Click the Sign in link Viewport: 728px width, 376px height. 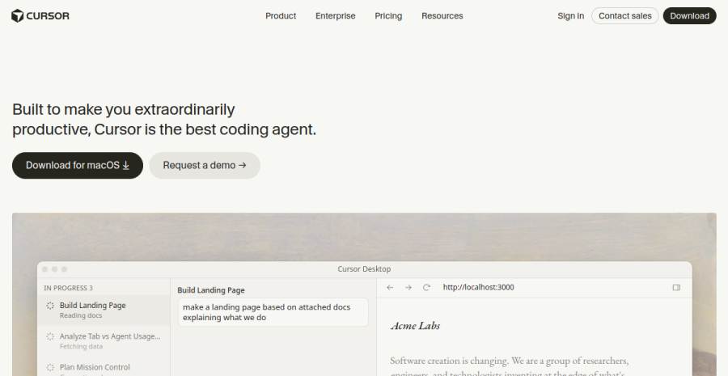(x=570, y=16)
